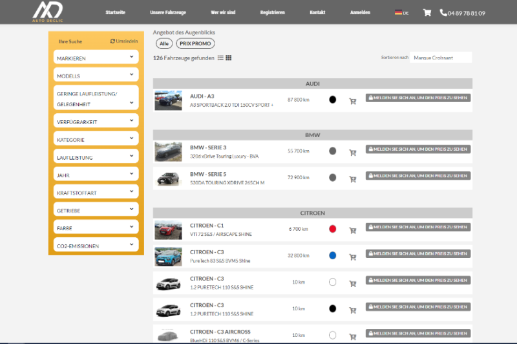This screenshot has height=344, width=517.
Task: Select the Alle offer filter
Action: point(164,43)
